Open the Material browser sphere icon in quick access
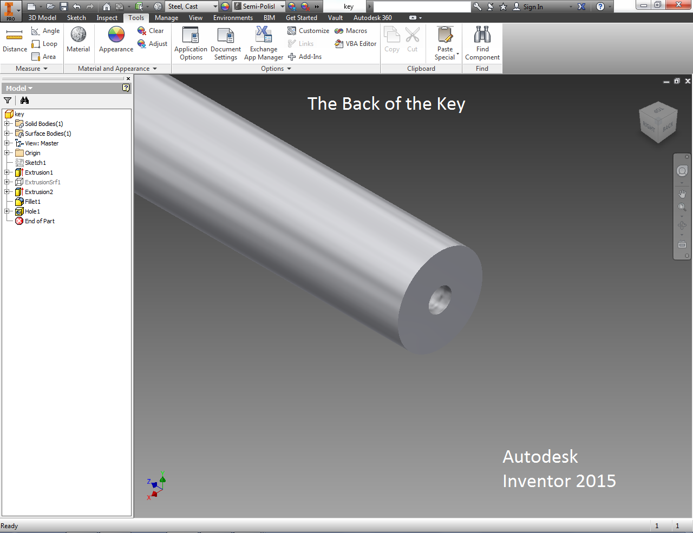 tap(158, 6)
